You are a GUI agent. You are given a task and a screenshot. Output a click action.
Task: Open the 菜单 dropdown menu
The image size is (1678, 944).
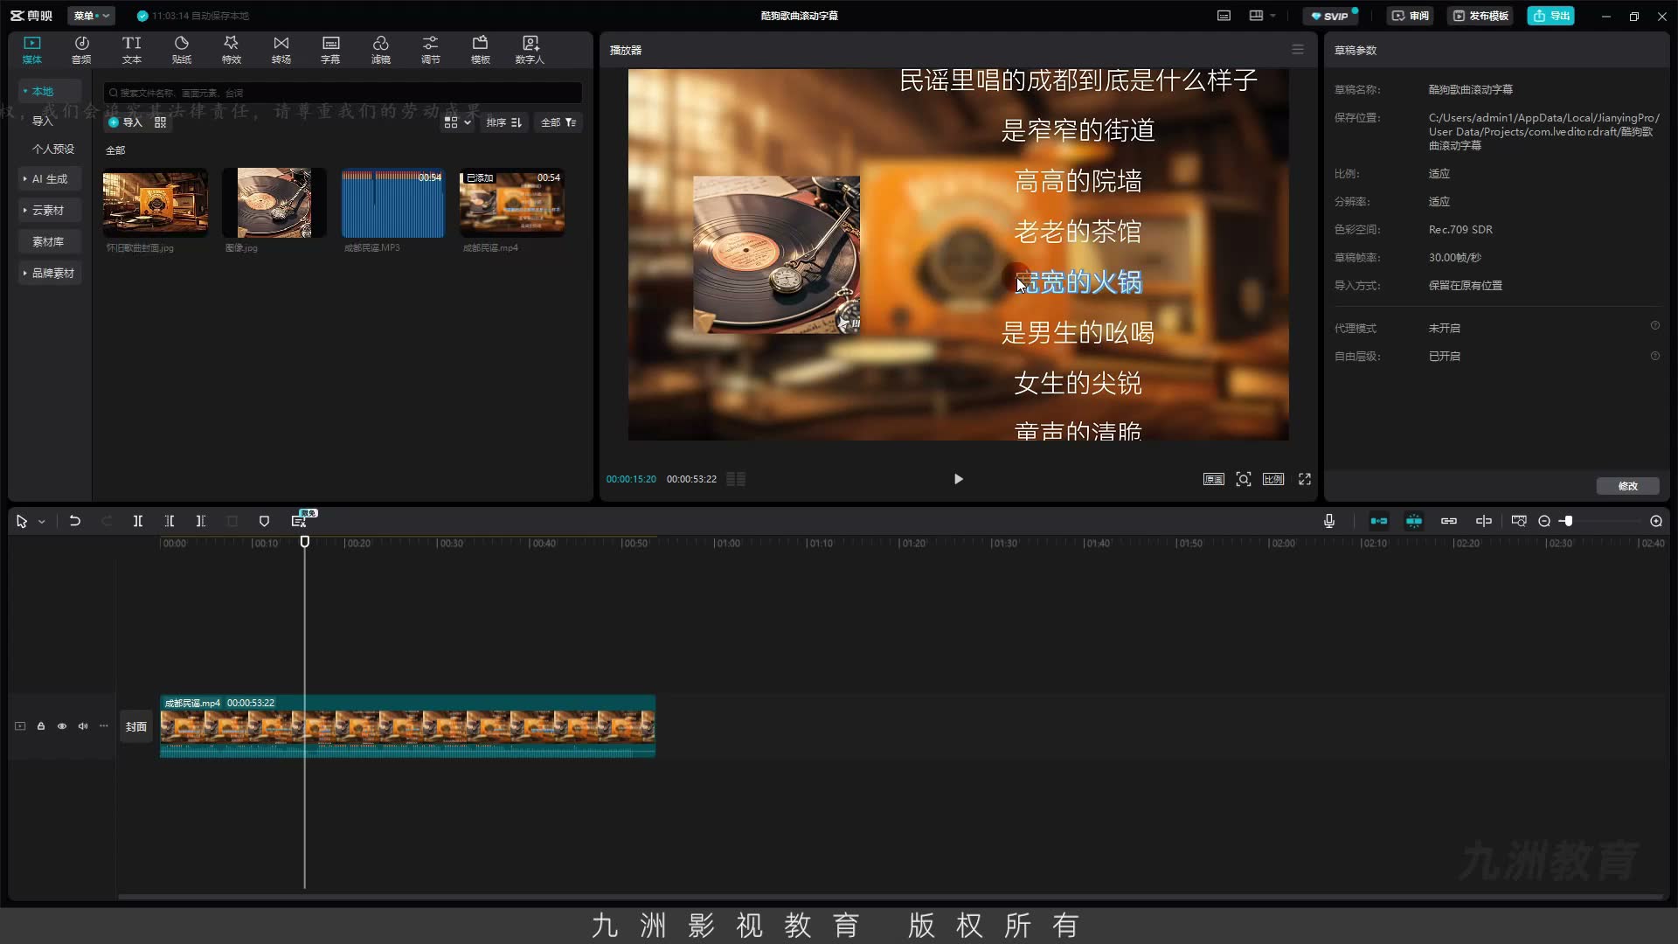(91, 16)
